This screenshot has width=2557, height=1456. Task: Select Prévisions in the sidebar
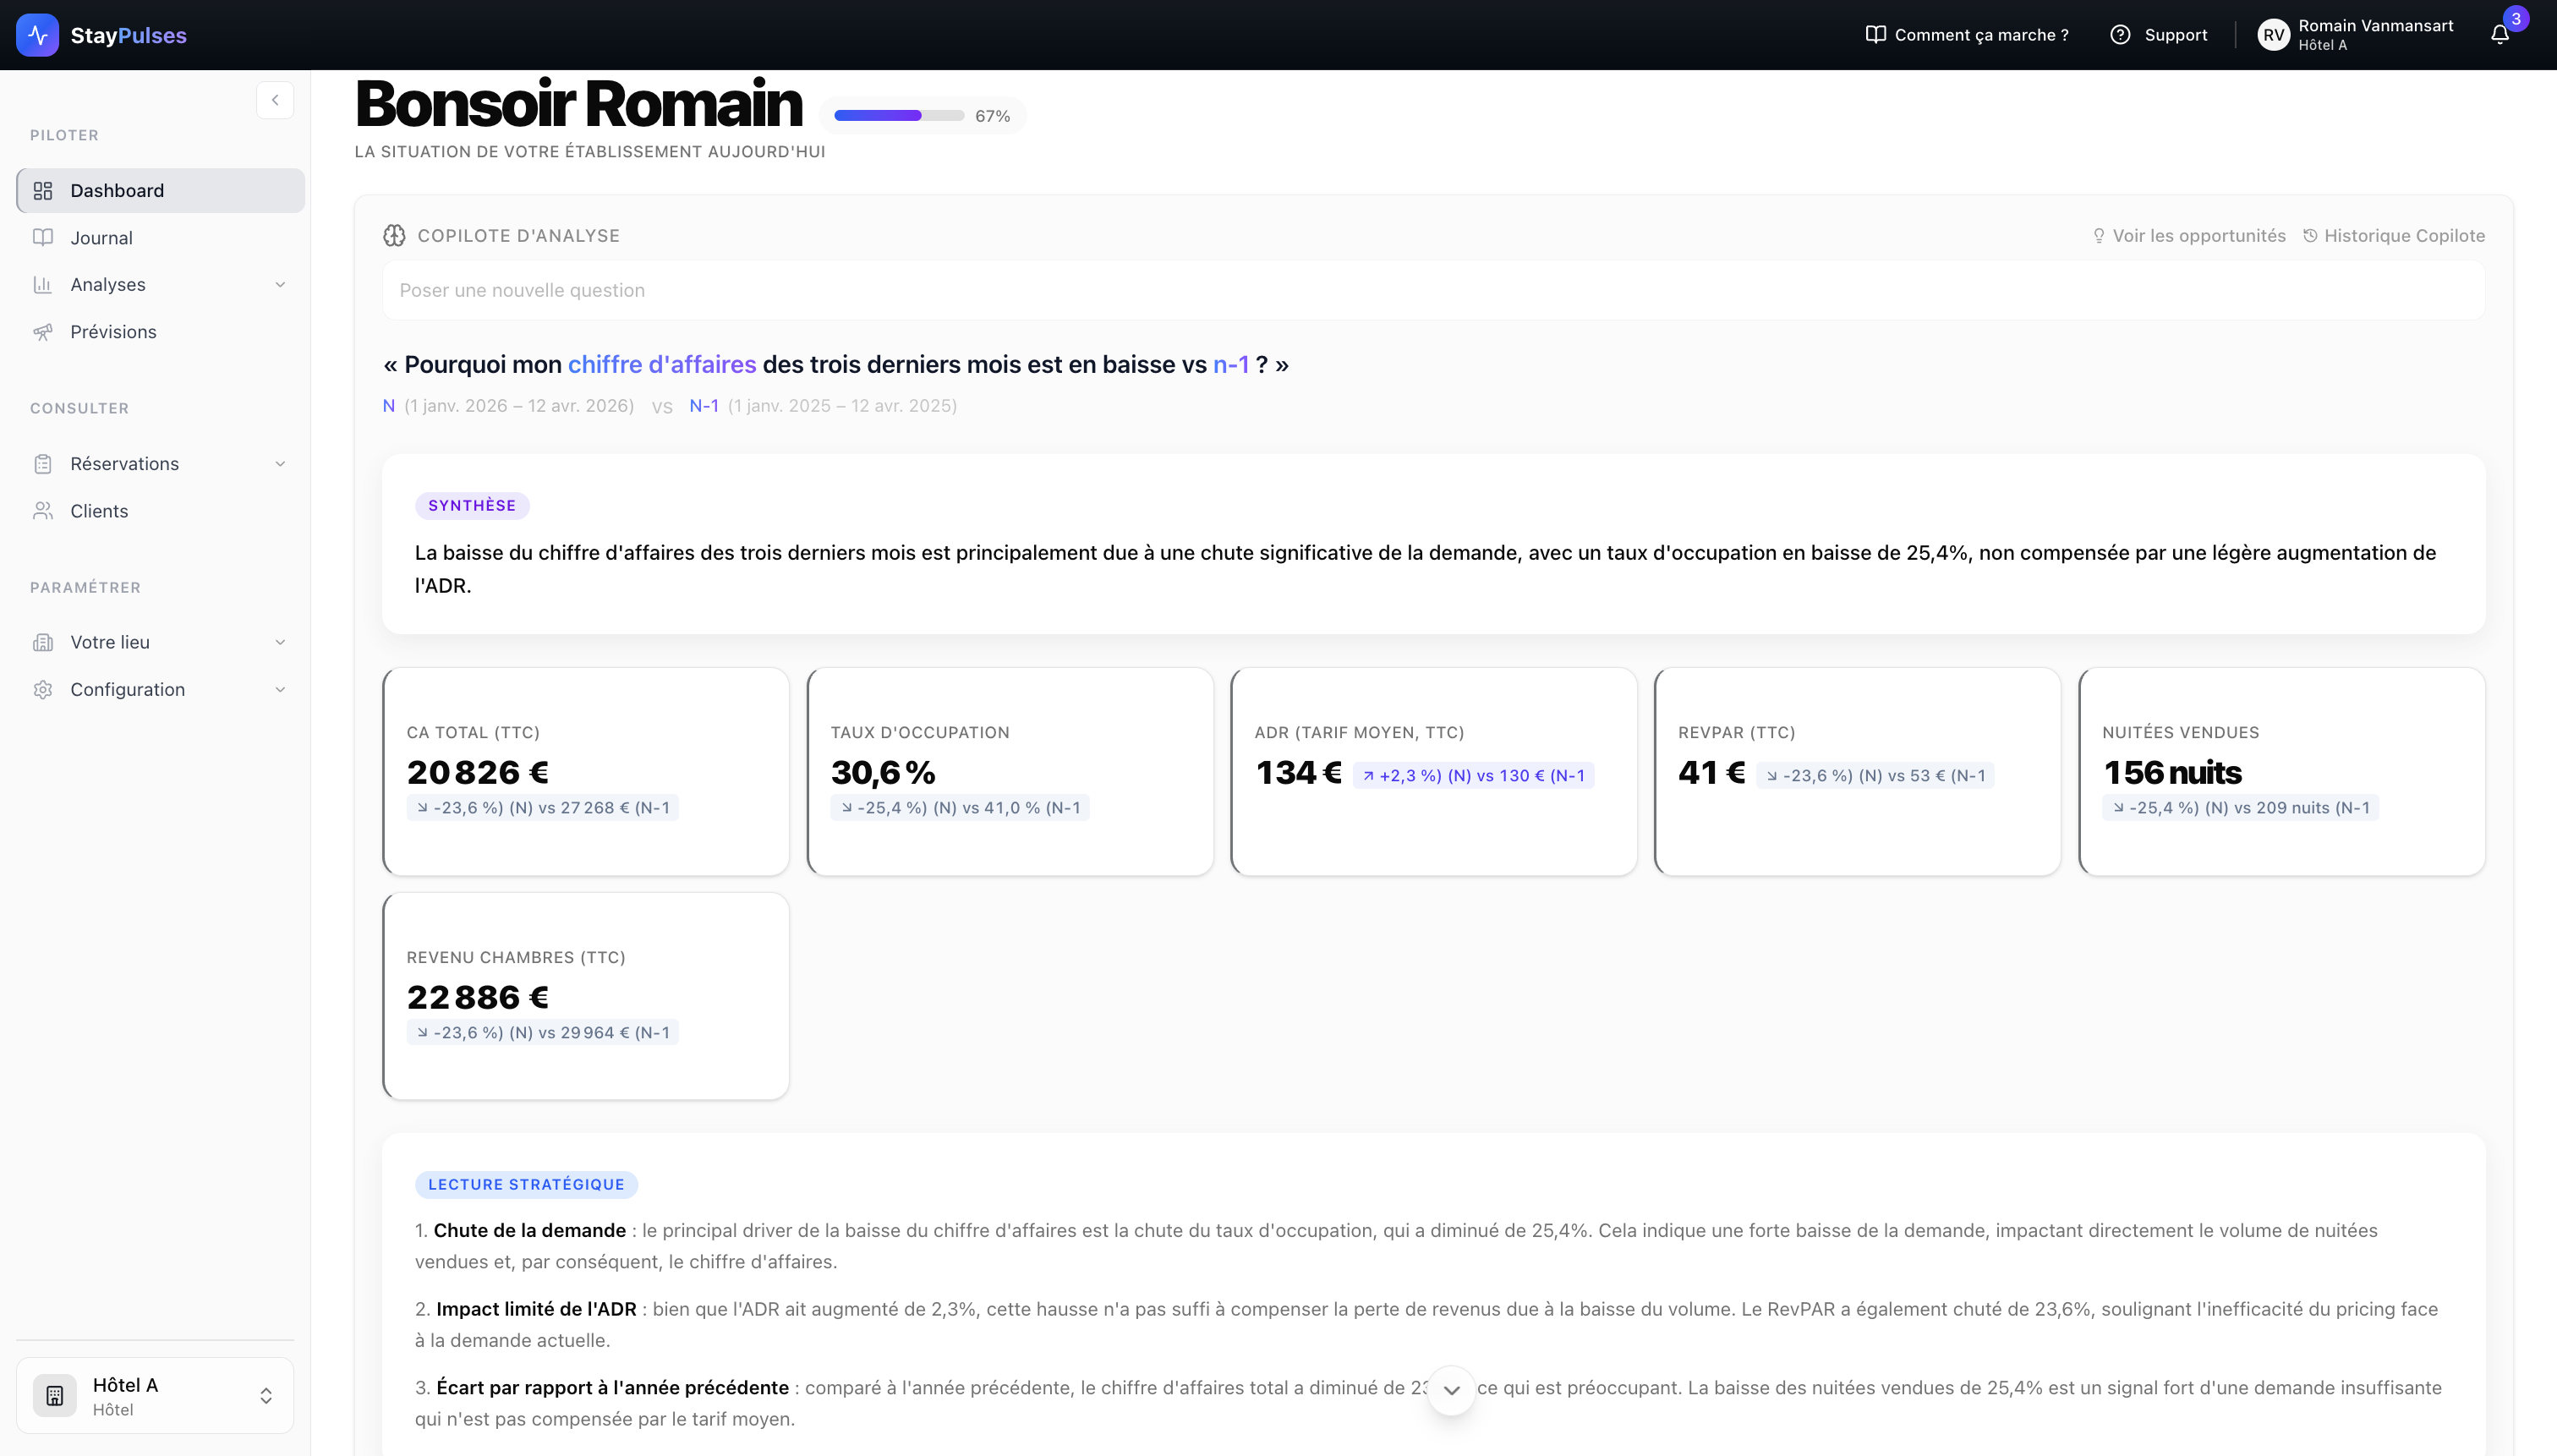(112, 331)
